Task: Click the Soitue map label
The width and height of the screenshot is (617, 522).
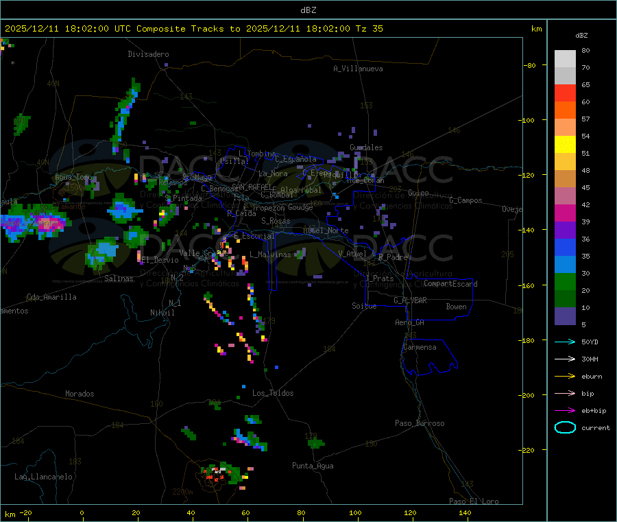Action: point(364,306)
